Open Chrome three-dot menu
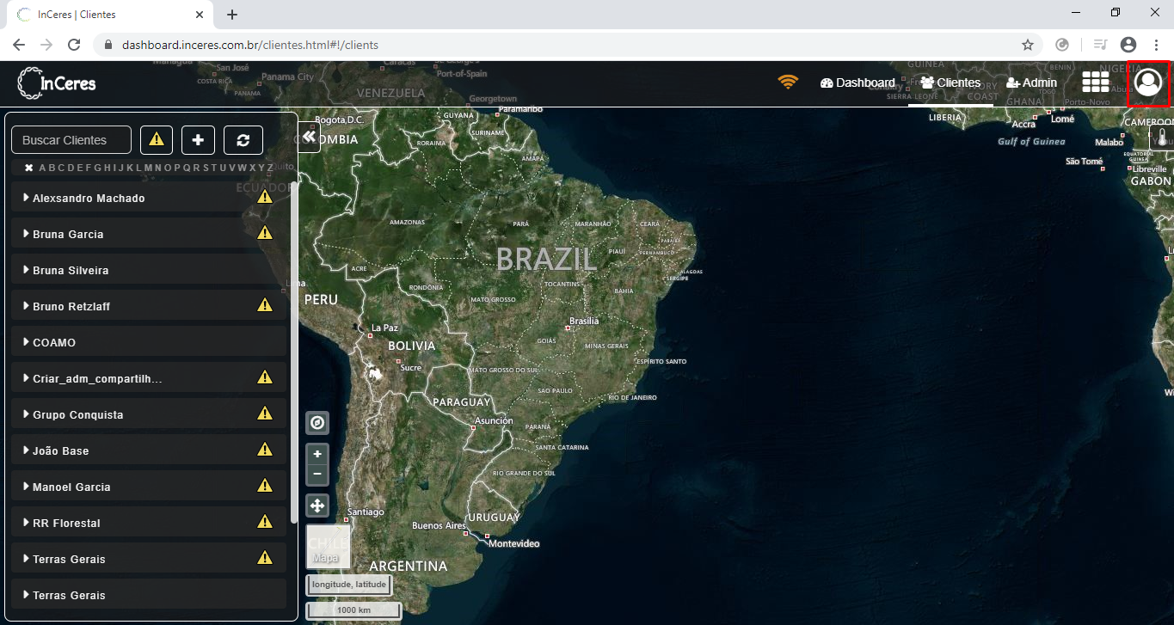Screen dimensions: 1174x625 click(x=1156, y=45)
